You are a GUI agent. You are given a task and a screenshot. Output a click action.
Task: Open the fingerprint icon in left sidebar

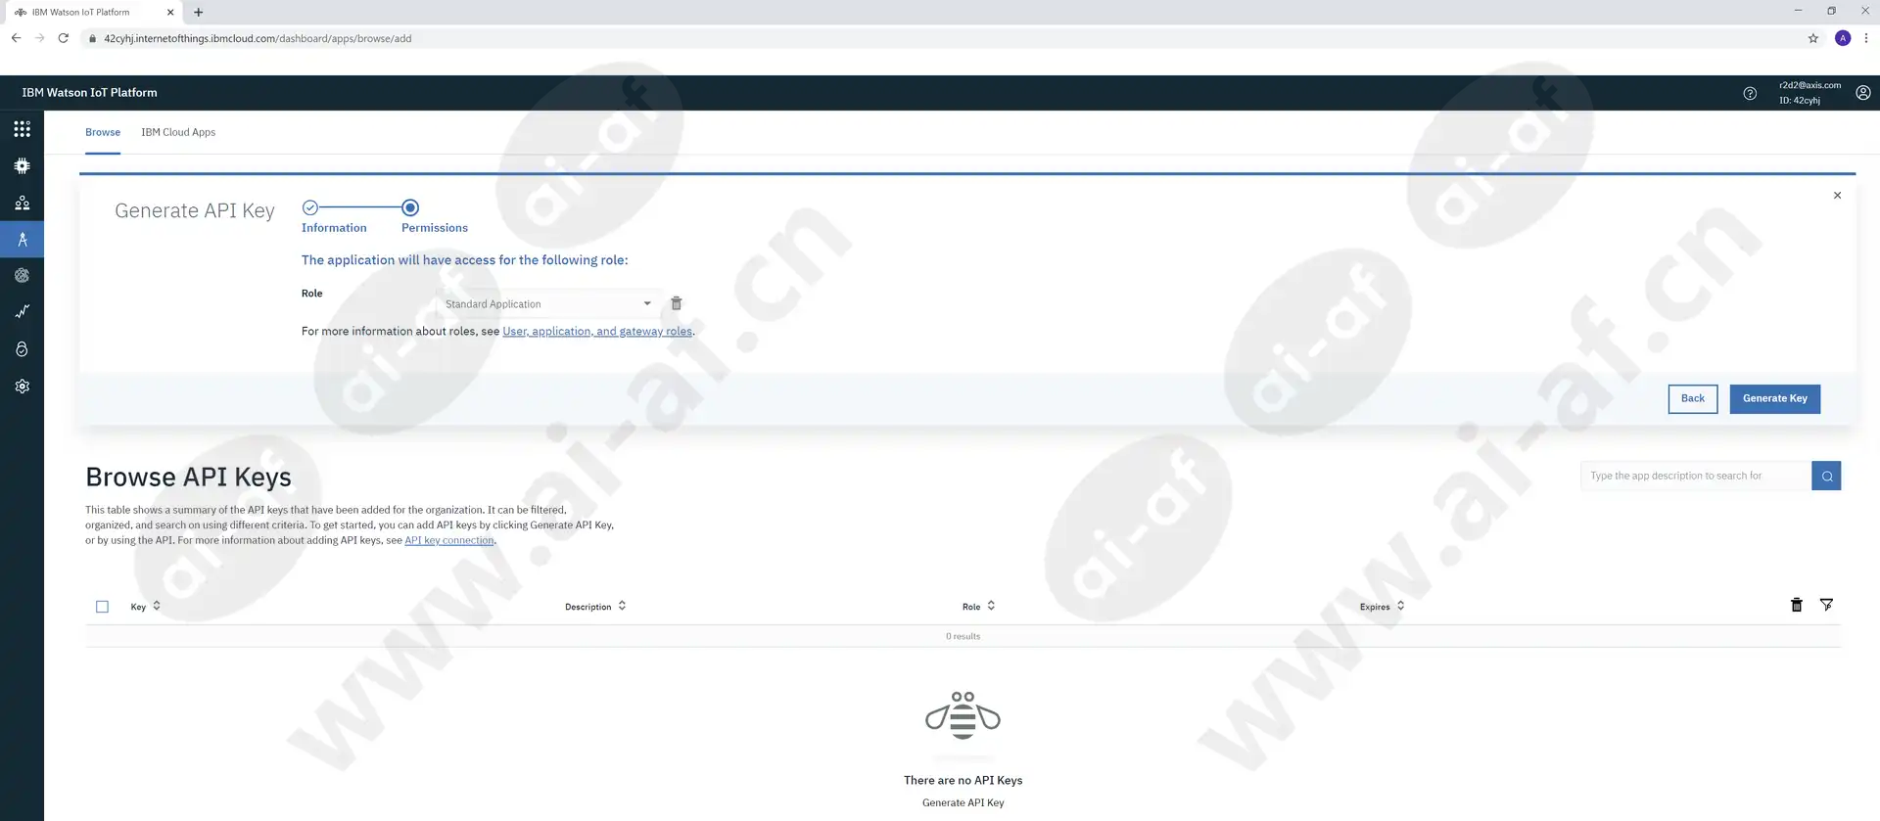(x=22, y=276)
